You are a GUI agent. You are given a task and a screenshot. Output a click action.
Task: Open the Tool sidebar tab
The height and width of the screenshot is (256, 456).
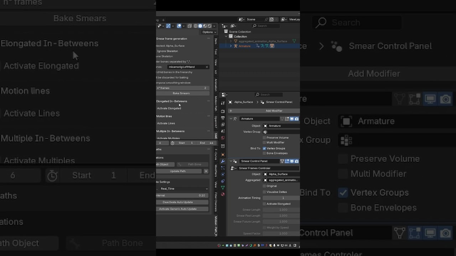[216, 52]
